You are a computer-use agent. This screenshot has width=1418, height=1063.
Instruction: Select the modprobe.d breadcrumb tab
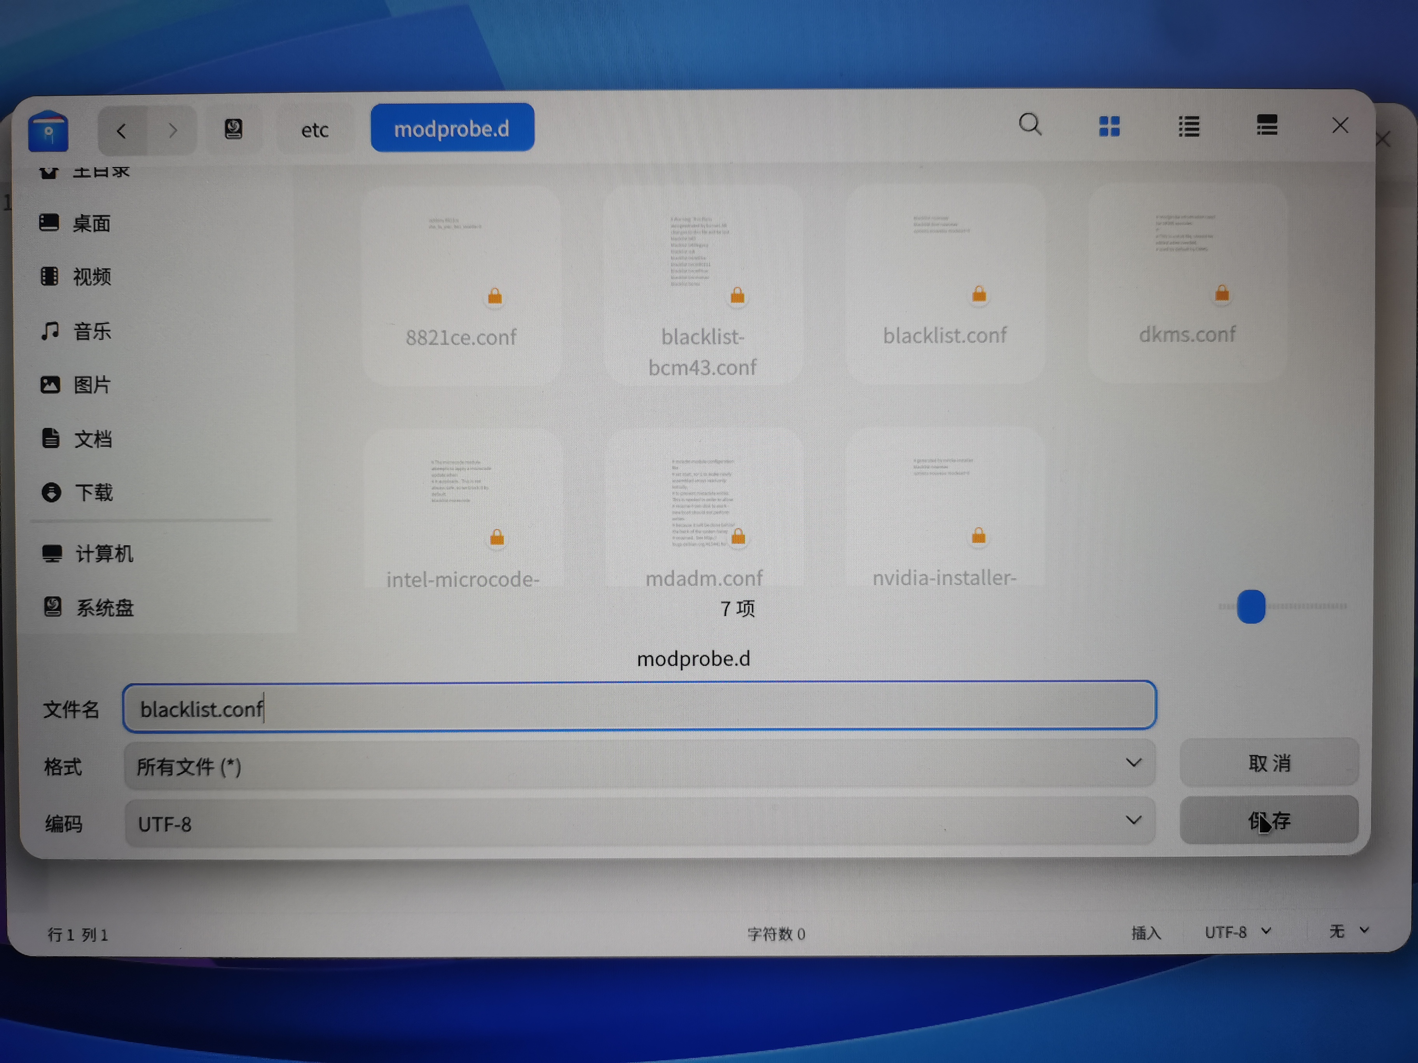pyautogui.click(x=452, y=129)
